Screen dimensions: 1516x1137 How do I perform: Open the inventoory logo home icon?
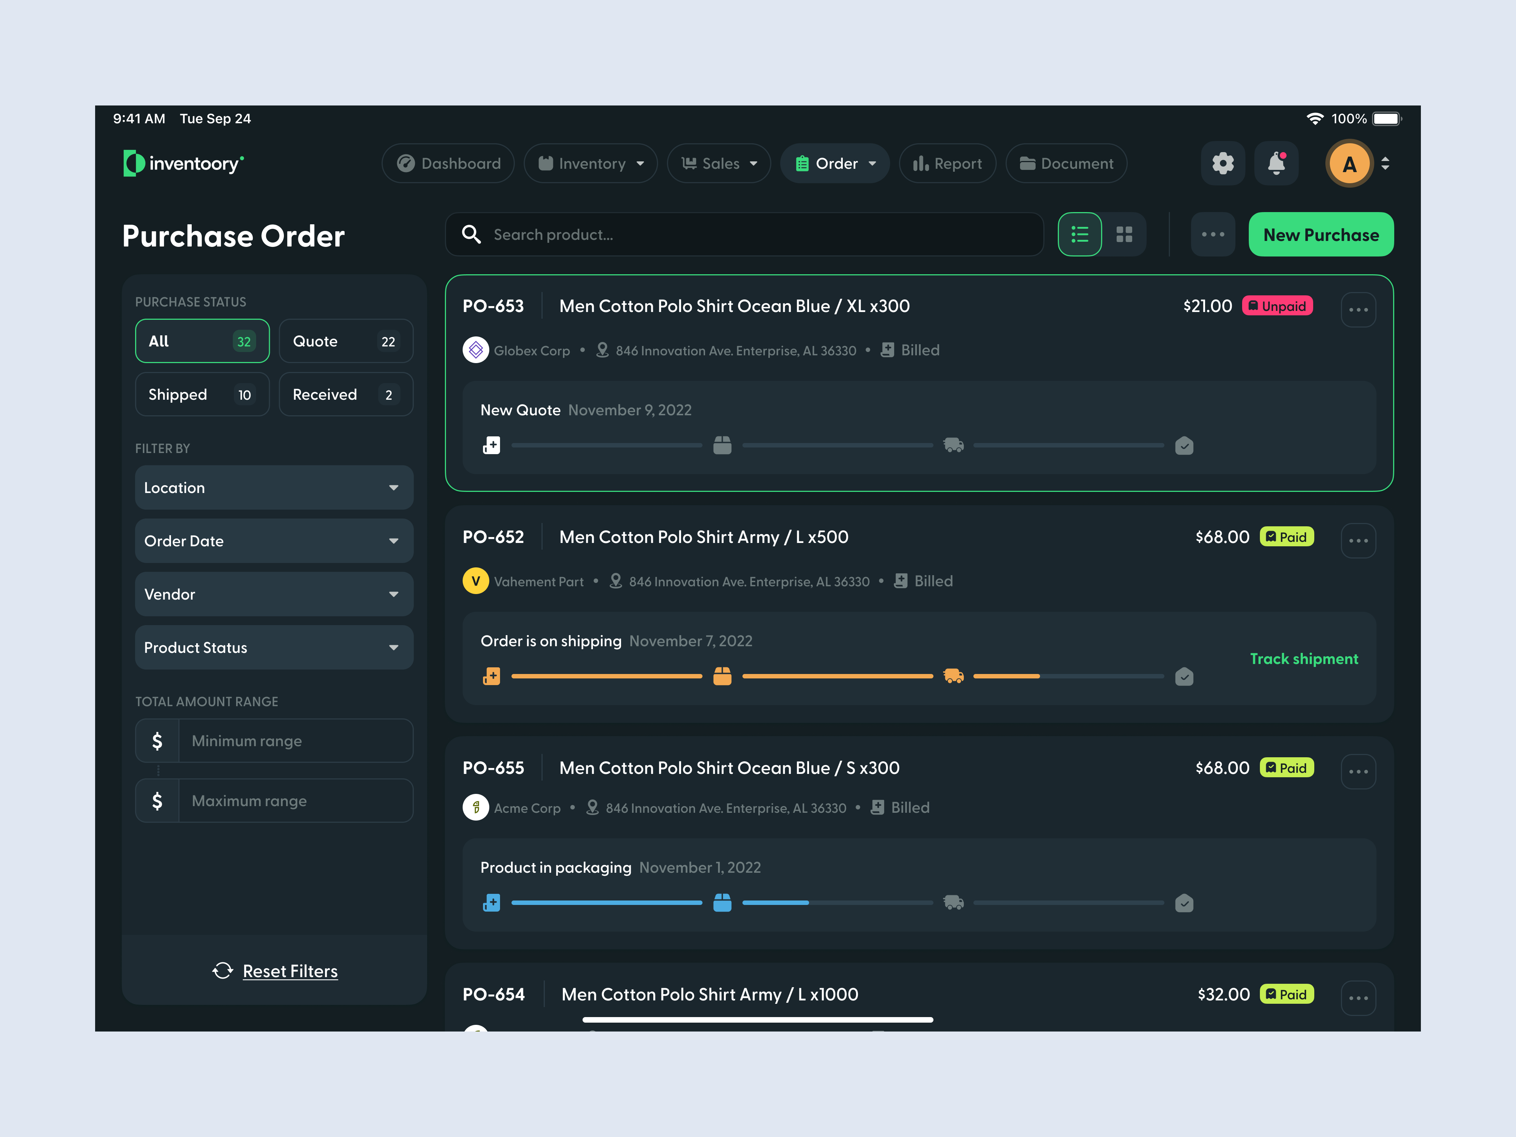134,163
